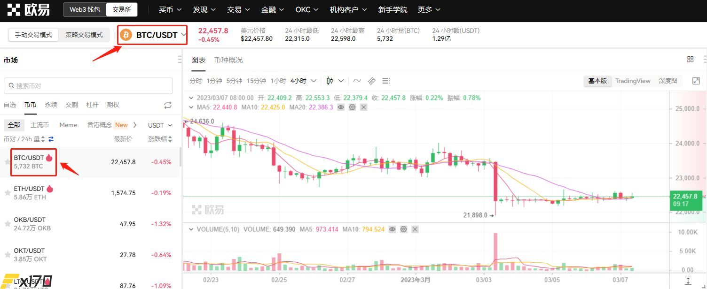Click the Bitcoin coin icon in header

tap(126, 35)
